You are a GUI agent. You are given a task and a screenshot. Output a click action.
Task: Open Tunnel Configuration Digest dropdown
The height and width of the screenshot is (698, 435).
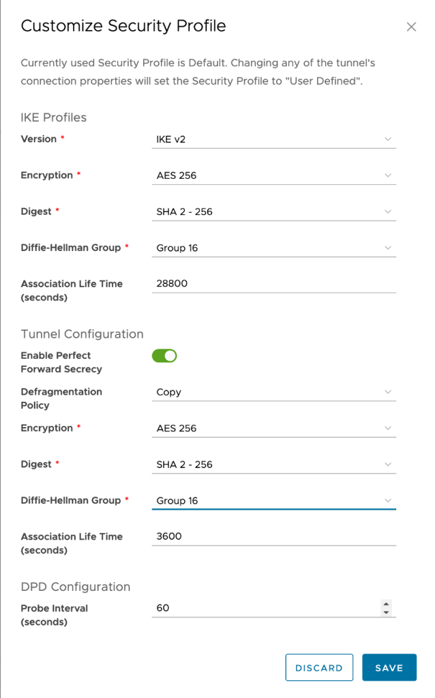point(273,465)
